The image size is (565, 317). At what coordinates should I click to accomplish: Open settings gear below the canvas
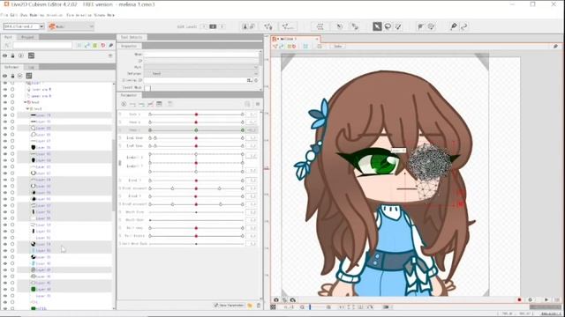530,299
